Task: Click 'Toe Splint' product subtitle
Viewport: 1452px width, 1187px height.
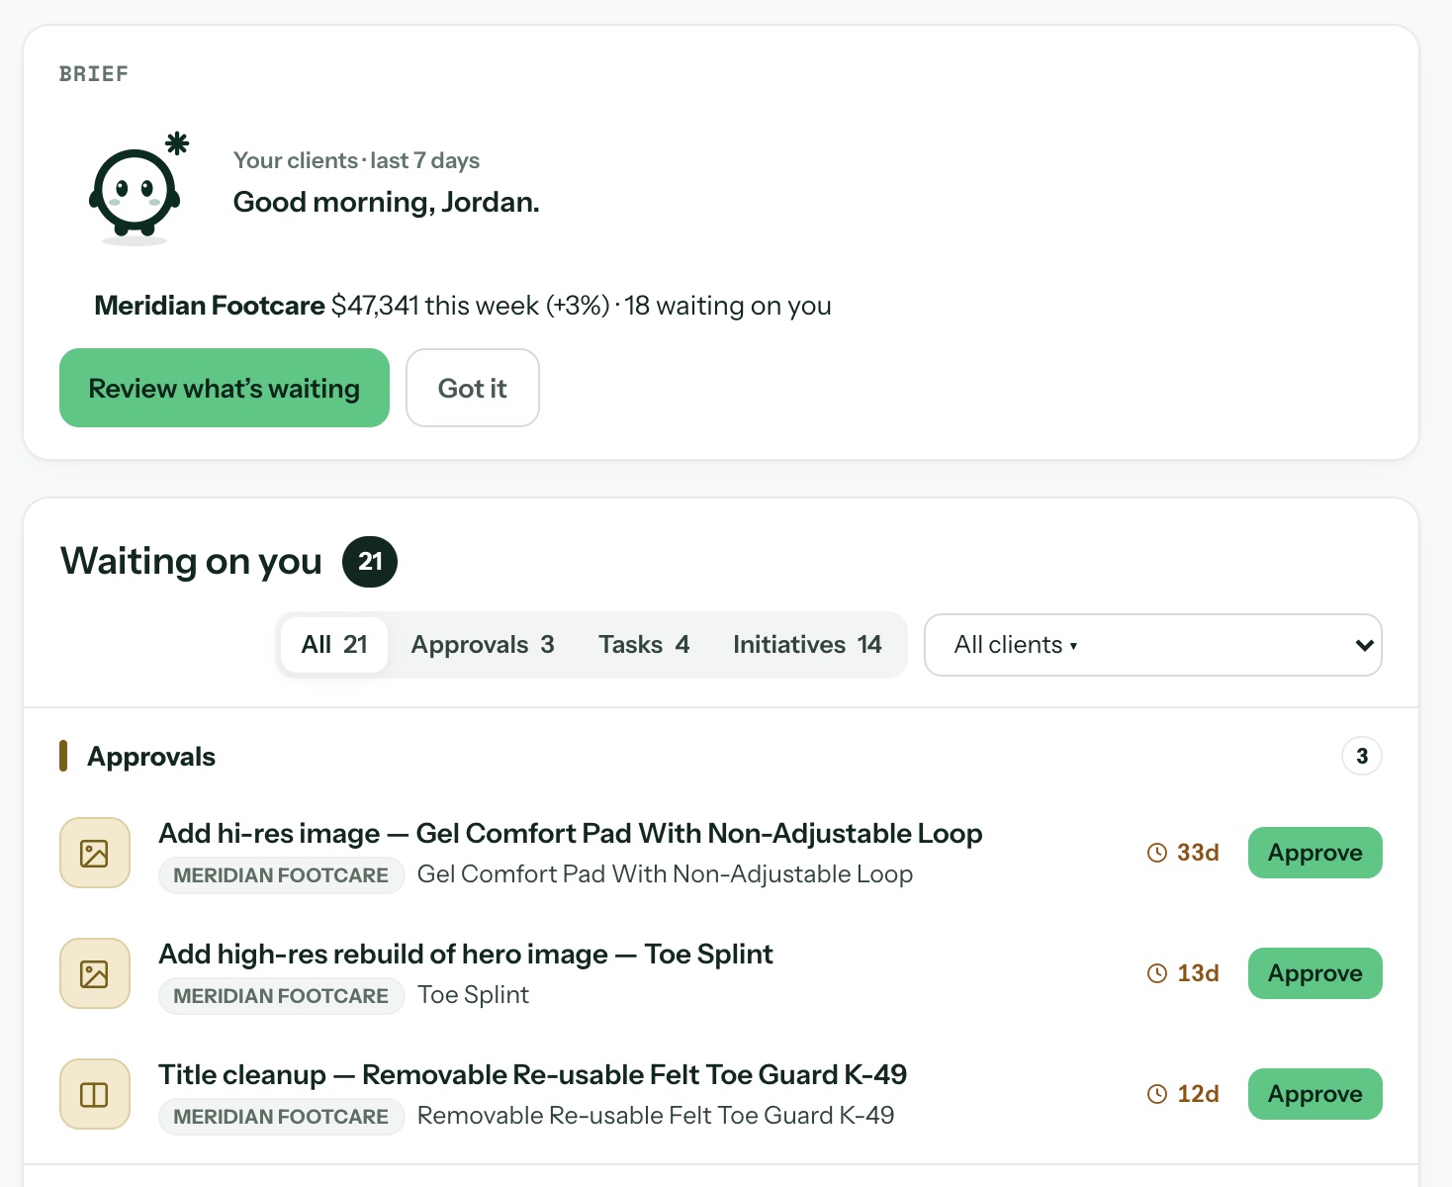Action: pos(473,995)
